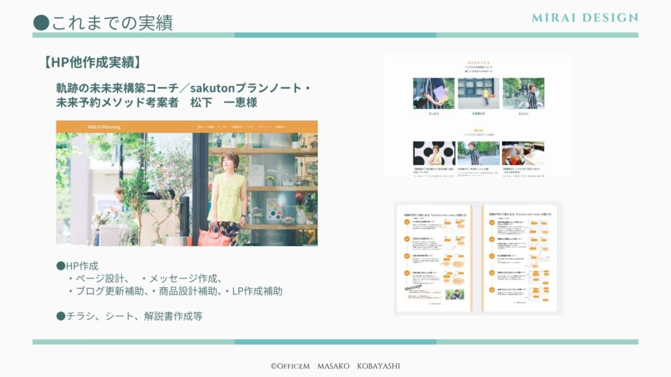The width and height of the screenshot is (671, 377).
Task: Open the blog post with tea glass photo
Action: (x=523, y=153)
